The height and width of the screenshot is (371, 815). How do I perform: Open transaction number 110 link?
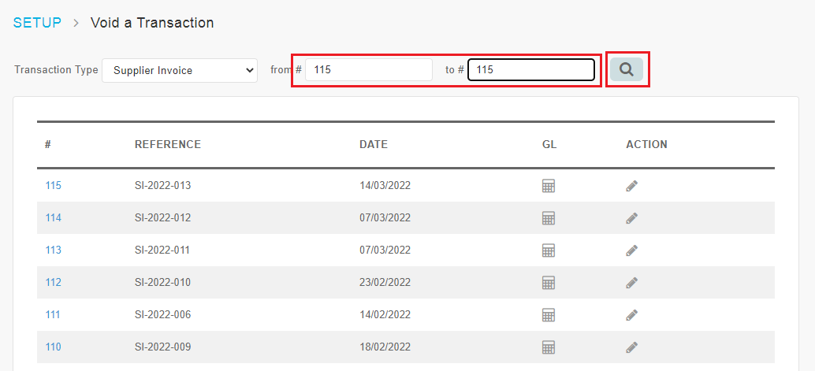click(x=53, y=347)
